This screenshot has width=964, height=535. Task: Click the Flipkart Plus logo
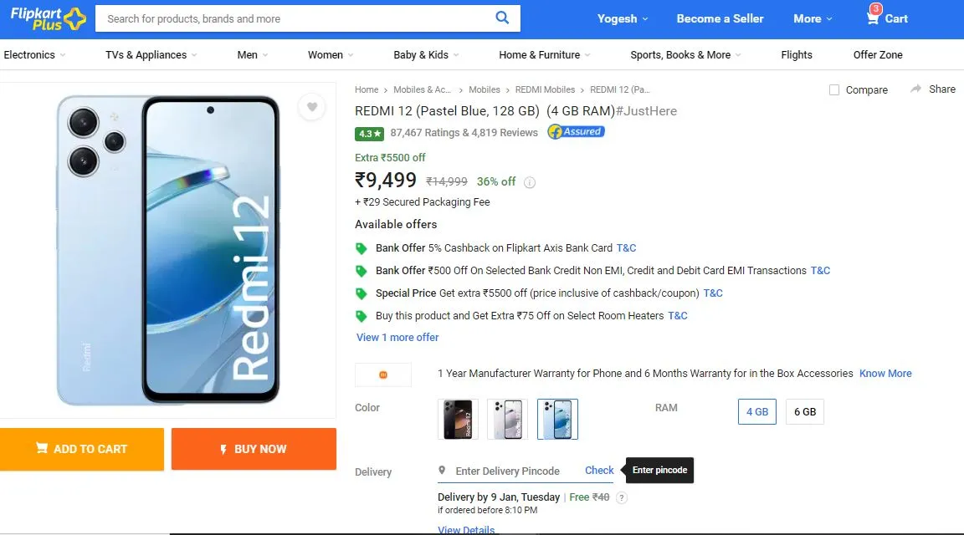point(48,18)
